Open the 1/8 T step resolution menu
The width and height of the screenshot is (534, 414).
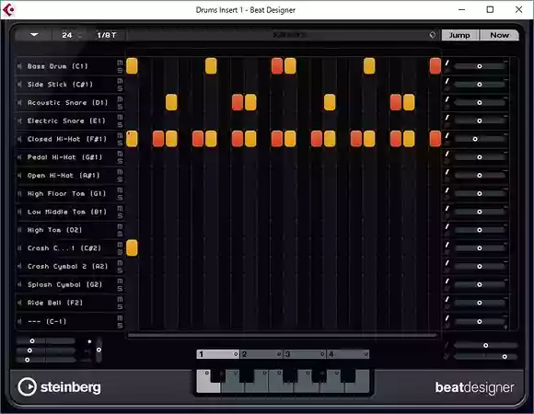[x=106, y=35]
